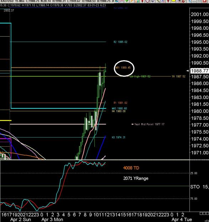This screenshot has width=209, height=222.
Task: Click the 2001.00 price axis value
Action: (x=200, y=14)
